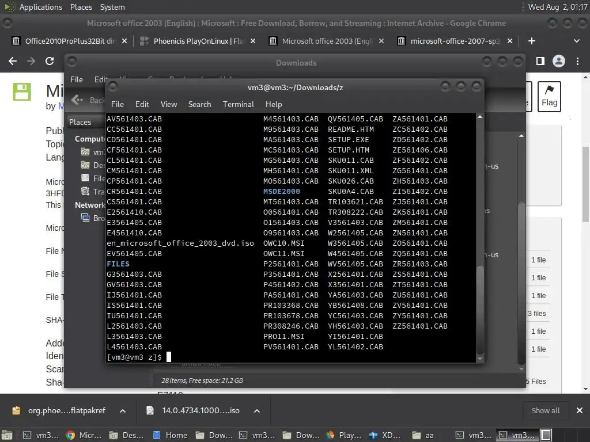
Task: Open File menu in Downloads file manager
Action: point(77,79)
